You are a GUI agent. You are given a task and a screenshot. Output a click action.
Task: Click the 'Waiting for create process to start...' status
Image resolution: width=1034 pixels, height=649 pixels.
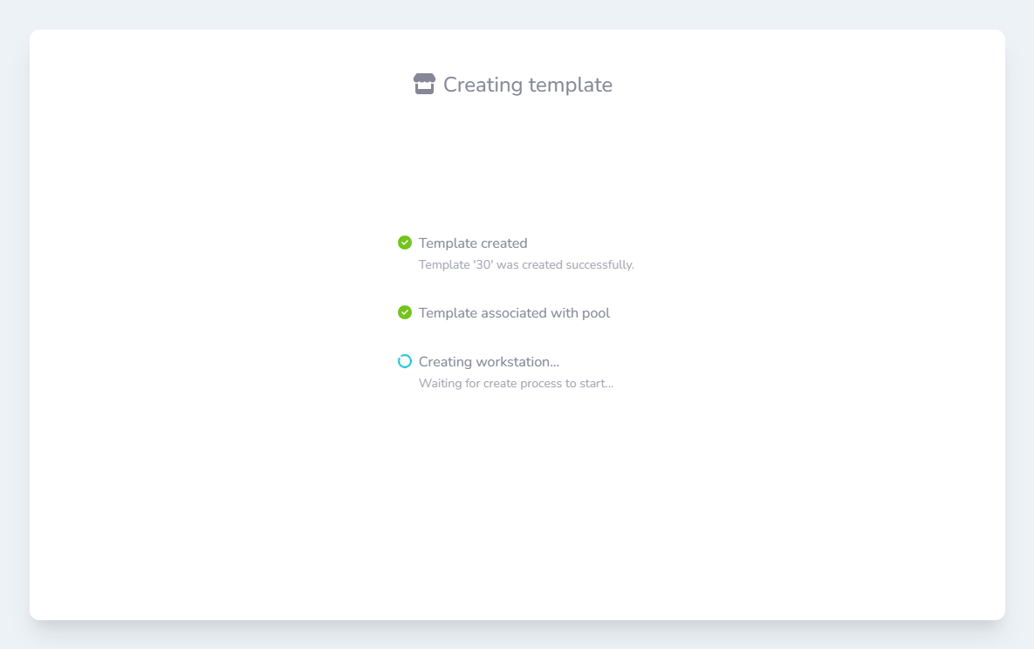click(516, 383)
